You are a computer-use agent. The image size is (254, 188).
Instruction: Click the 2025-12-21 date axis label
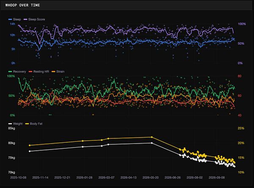(62, 178)
